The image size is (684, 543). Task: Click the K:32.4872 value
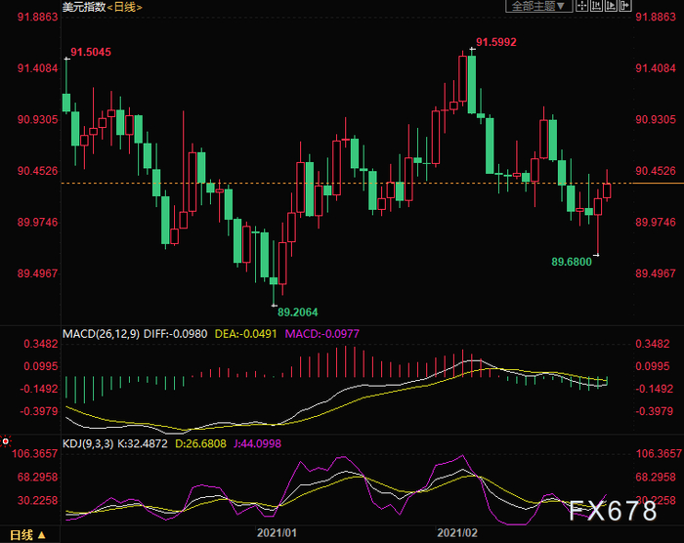pyautogui.click(x=143, y=444)
